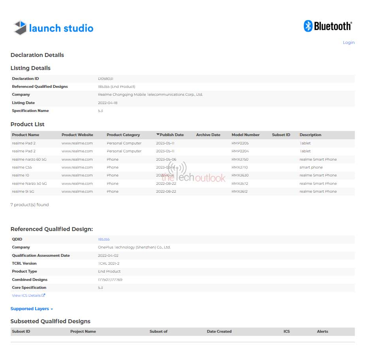Click Alerts column header
This screenshot has width=377, height=364.
coord(322,331)
